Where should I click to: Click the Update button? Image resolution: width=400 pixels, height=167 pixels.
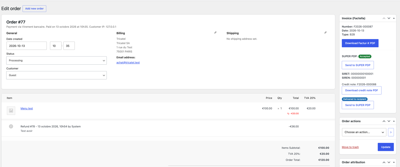pyautogui.click(x=386, y=147)
